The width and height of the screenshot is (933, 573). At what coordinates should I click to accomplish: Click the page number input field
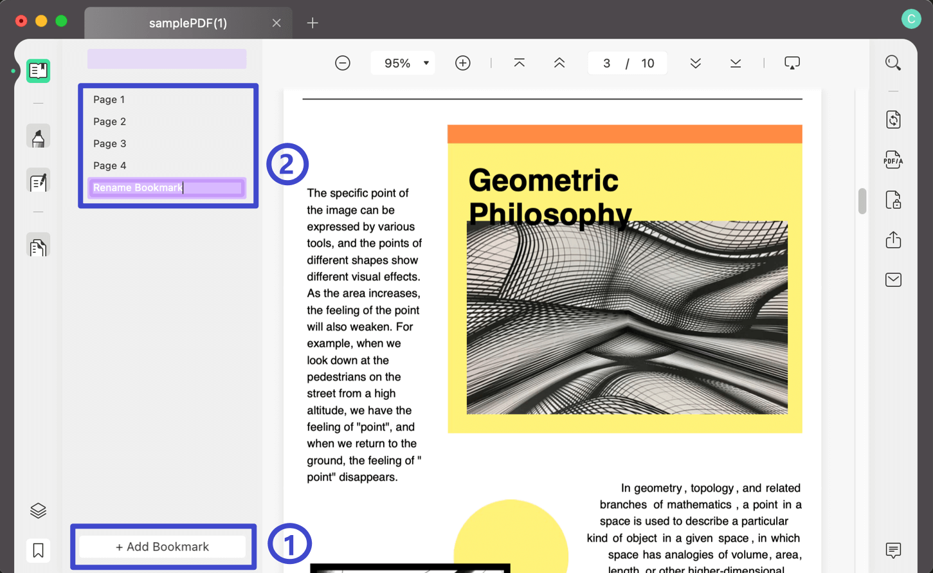pos(606,62)
